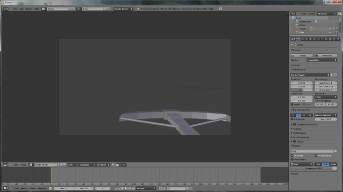The image size is (343, 192).
Task: Open the Object properties tab
Action: tap(310, 39)
